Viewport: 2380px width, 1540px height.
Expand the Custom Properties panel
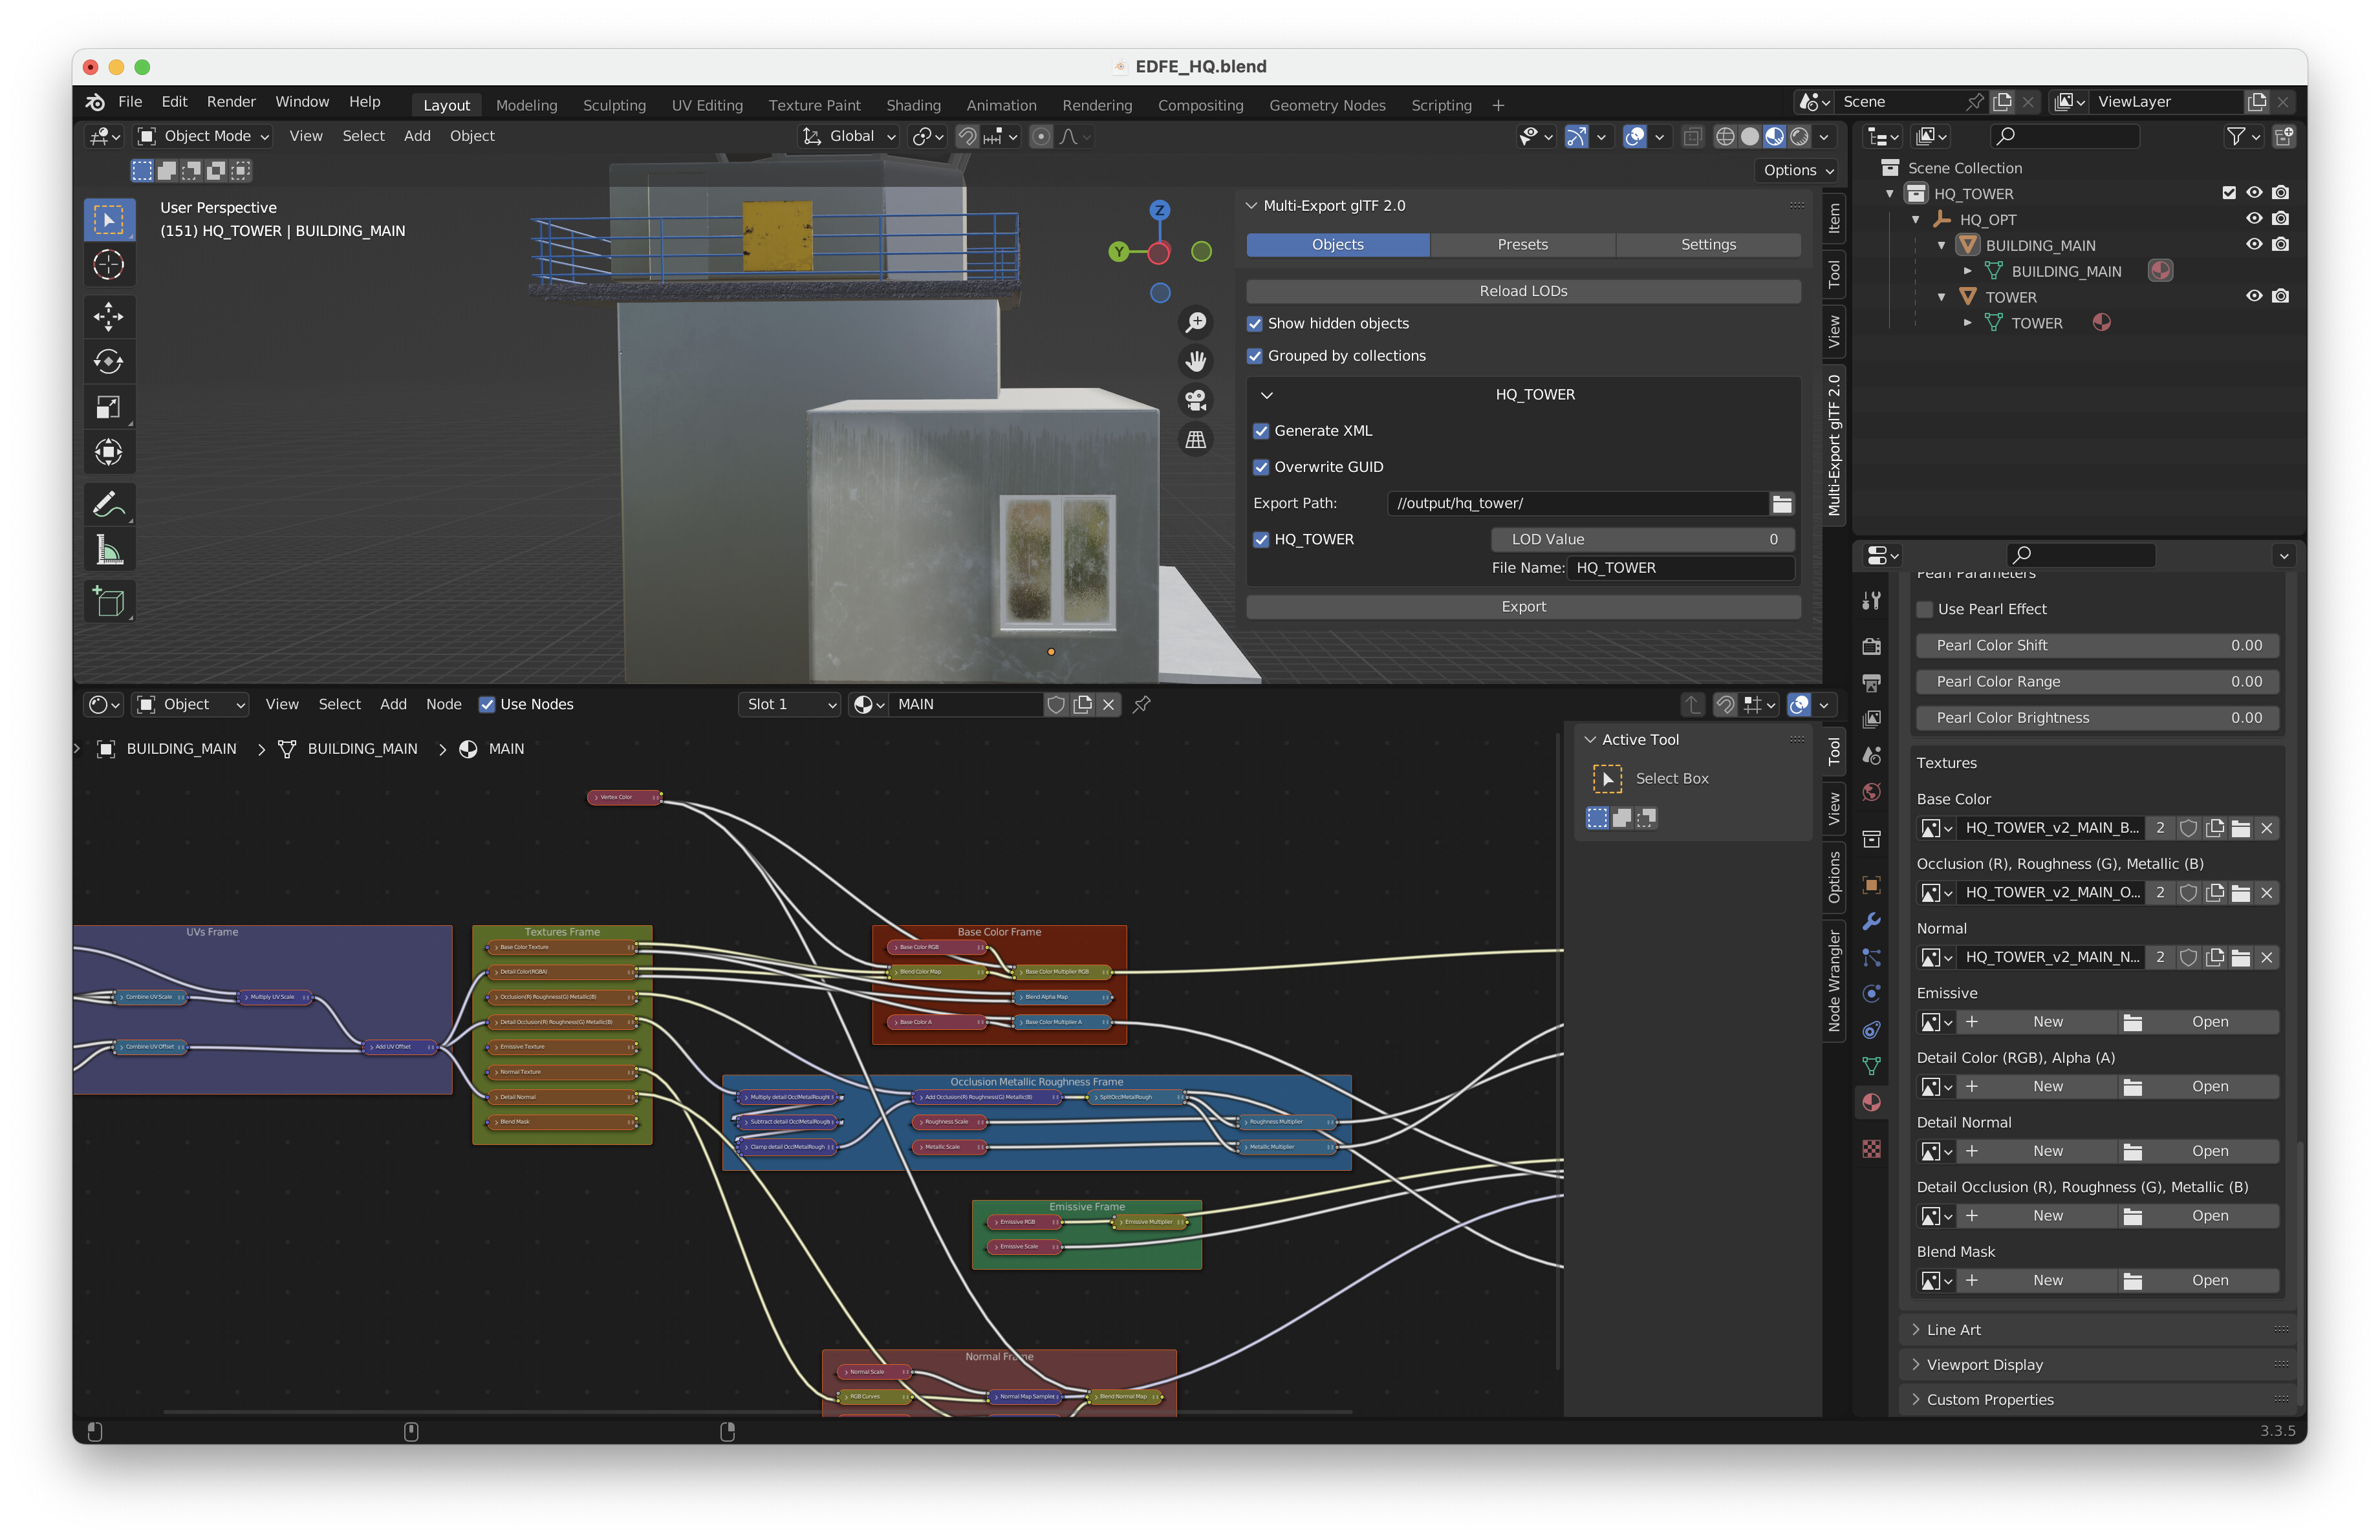1916,1399
